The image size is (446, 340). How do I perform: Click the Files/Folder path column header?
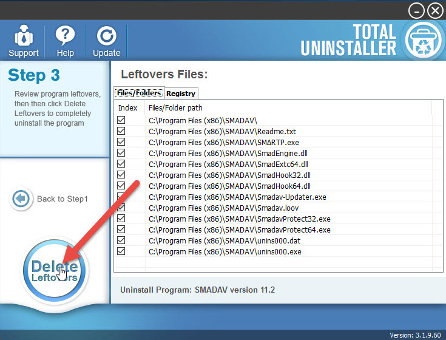click(175, 108)
